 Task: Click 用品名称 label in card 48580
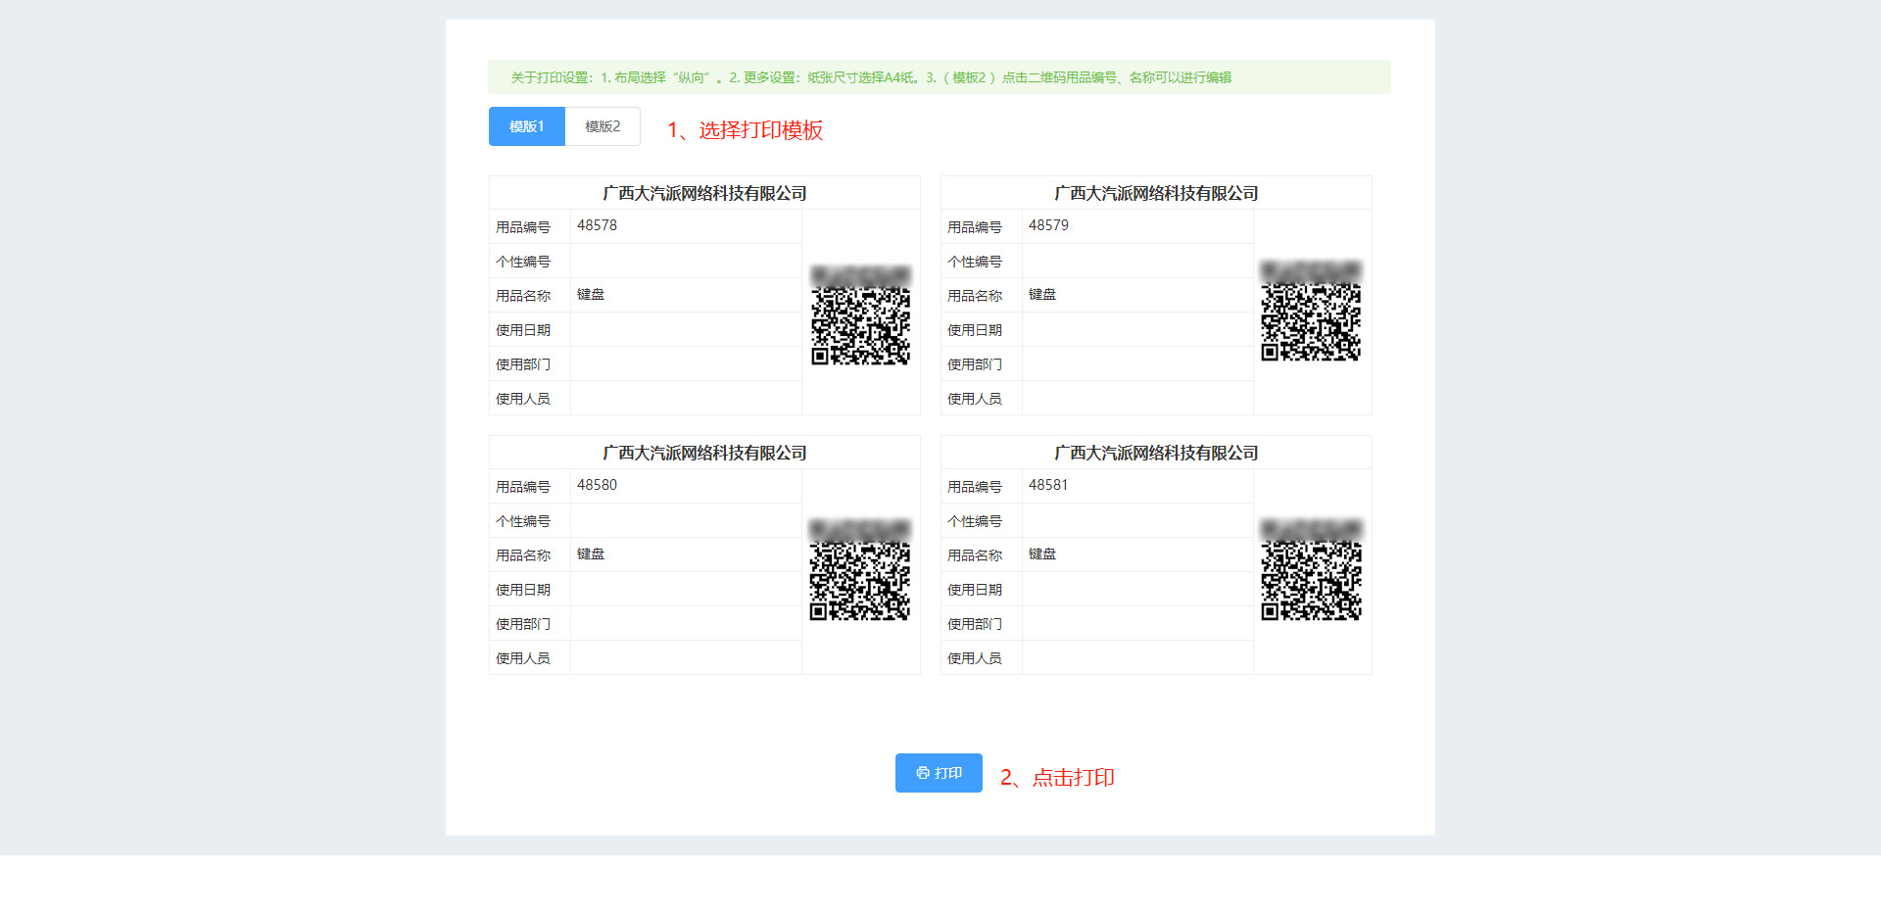click(x=523, y=555)
